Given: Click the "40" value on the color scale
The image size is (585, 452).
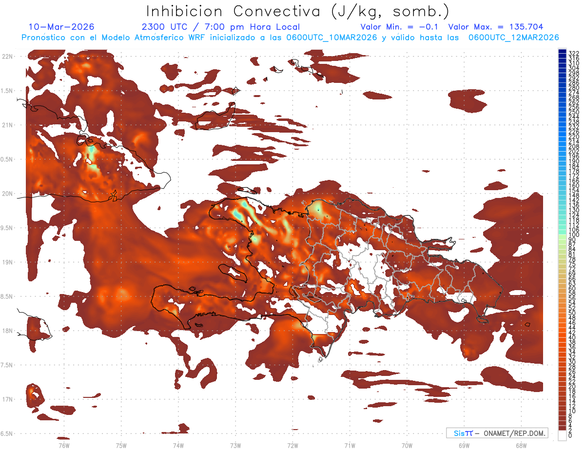Looking at the screenshot, I should (572, 337).
